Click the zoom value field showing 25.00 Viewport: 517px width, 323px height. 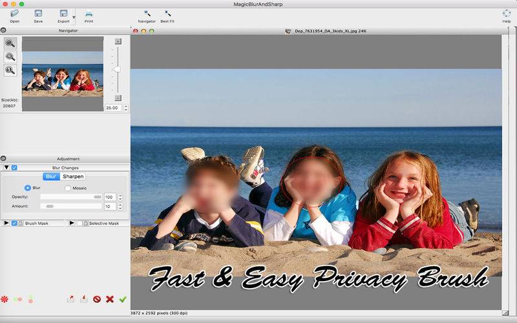click(x=114, y=108)
